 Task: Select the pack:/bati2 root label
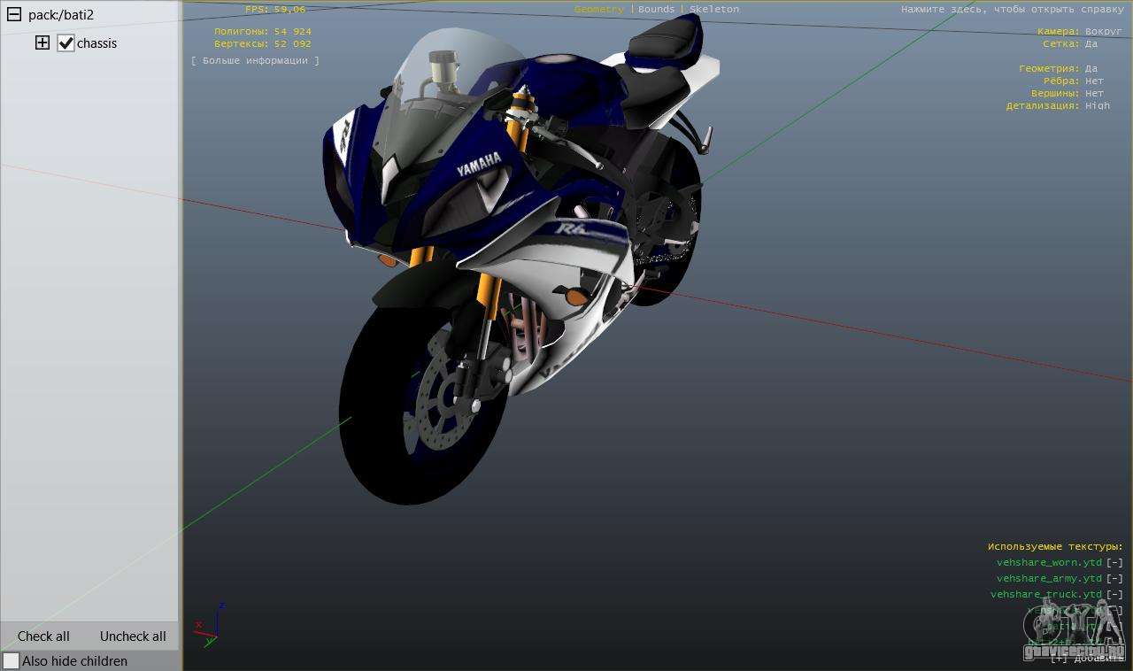click(x=61, y=15)
